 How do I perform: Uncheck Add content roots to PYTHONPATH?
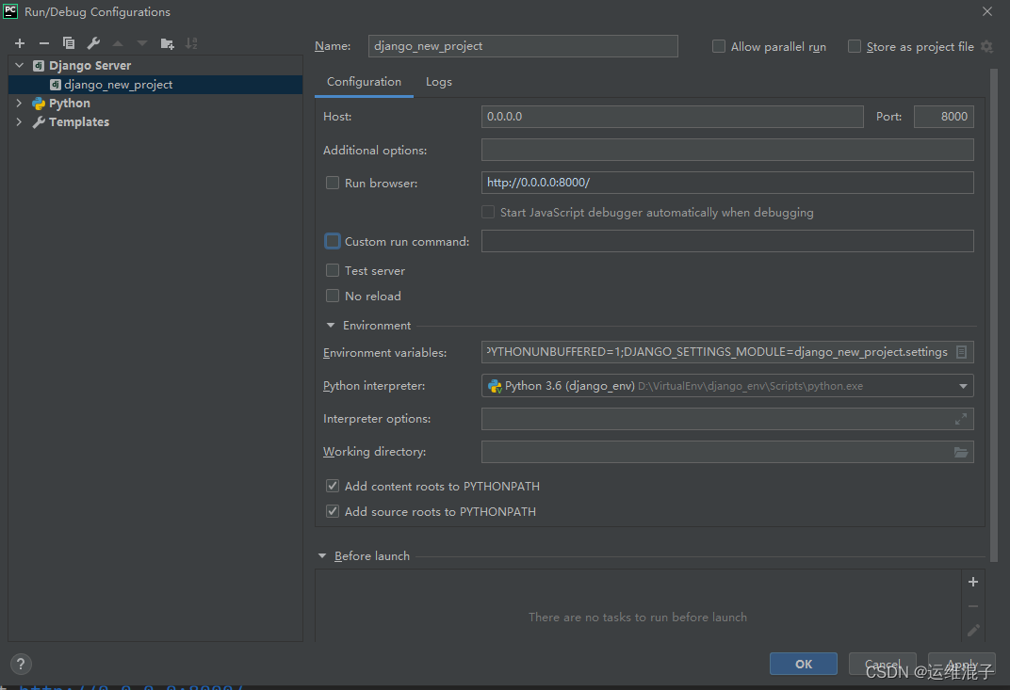[x=333, y=486]
